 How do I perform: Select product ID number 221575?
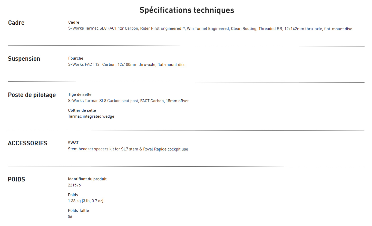[x=74, y=185]
